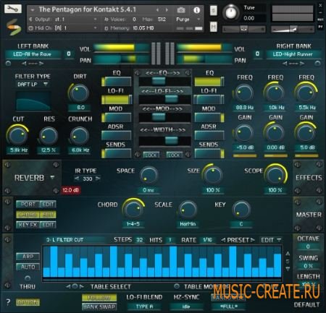326x313 pixels.
Task: Expand the instrument name dropdown arrow
Action: [33, 10]
